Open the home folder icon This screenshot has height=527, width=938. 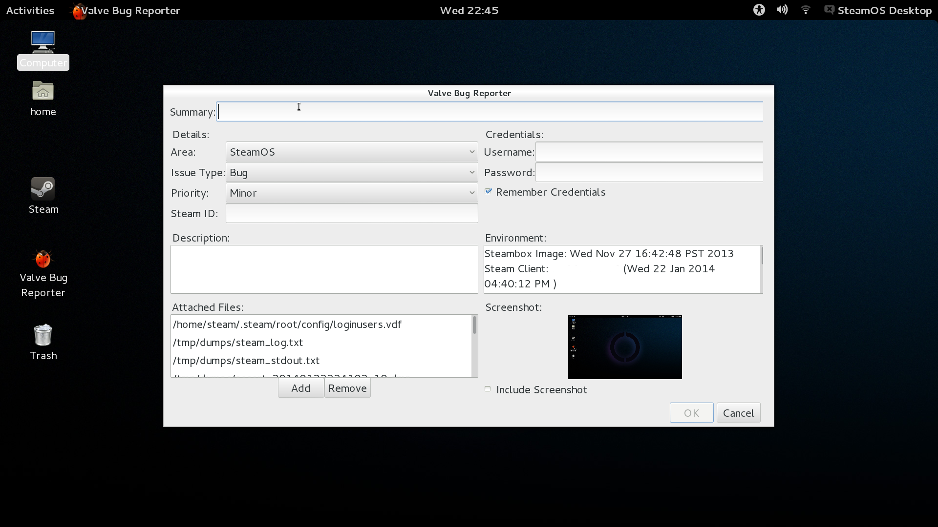[x=43, y=92]
